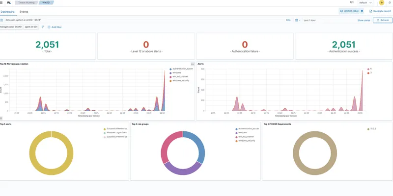Open the calendar quick date menu
This screenshot has height=196, width=393.
(x=298, y=20)
